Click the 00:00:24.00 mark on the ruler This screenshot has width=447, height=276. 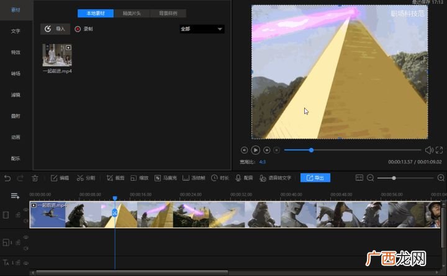pyautogui.click(x=191, y=195)
